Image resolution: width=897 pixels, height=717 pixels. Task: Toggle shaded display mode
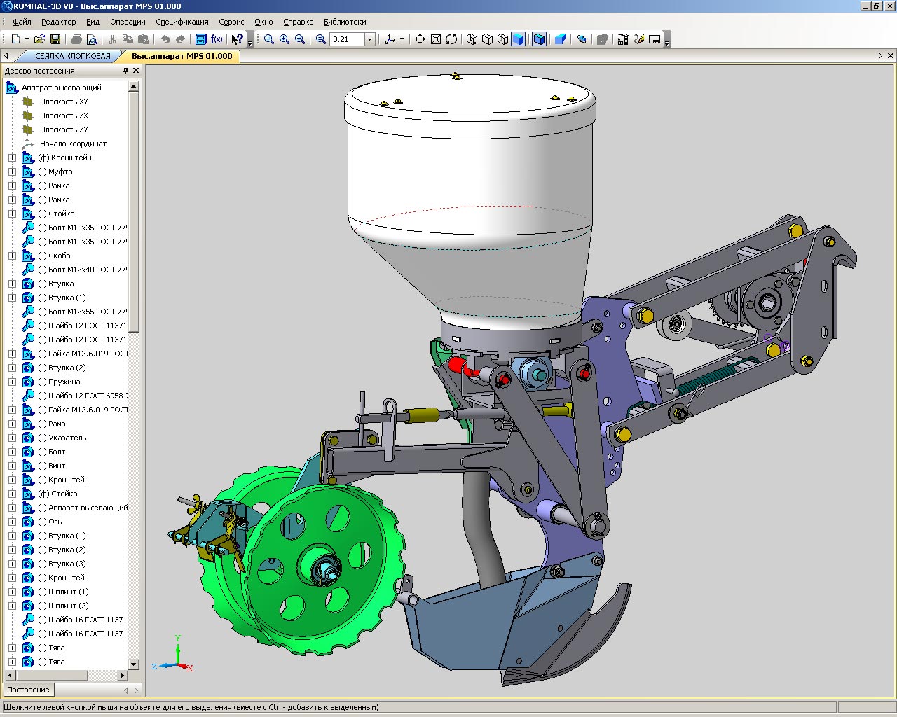(518, 39)
